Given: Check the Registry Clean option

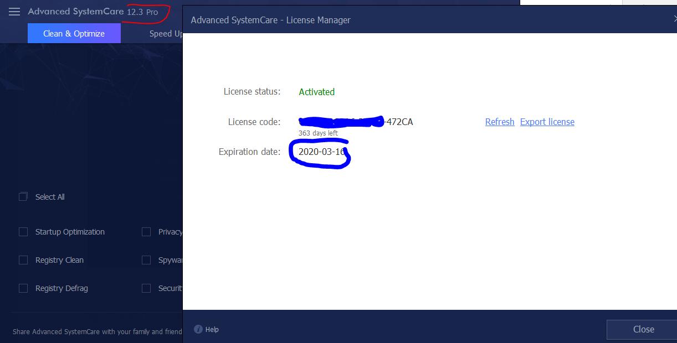Looking at the screenshot, I should point(23,260).
